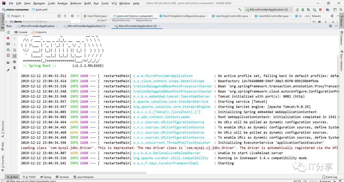
Task: Click the Run panel's green bug icon
Action: pos(8,50)
